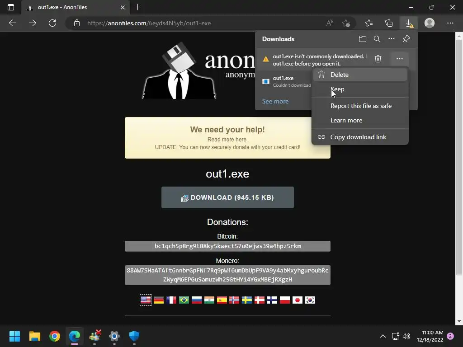
Task: Choose Keep in the context menu
Action: tap(360, 89)
